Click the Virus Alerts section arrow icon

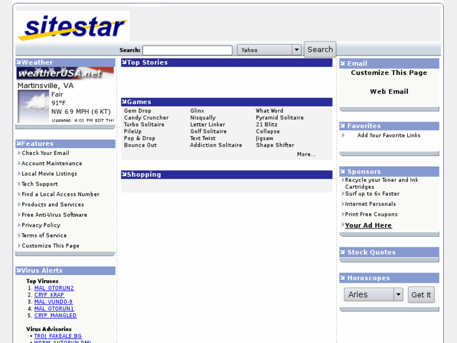tap(19, 270)
